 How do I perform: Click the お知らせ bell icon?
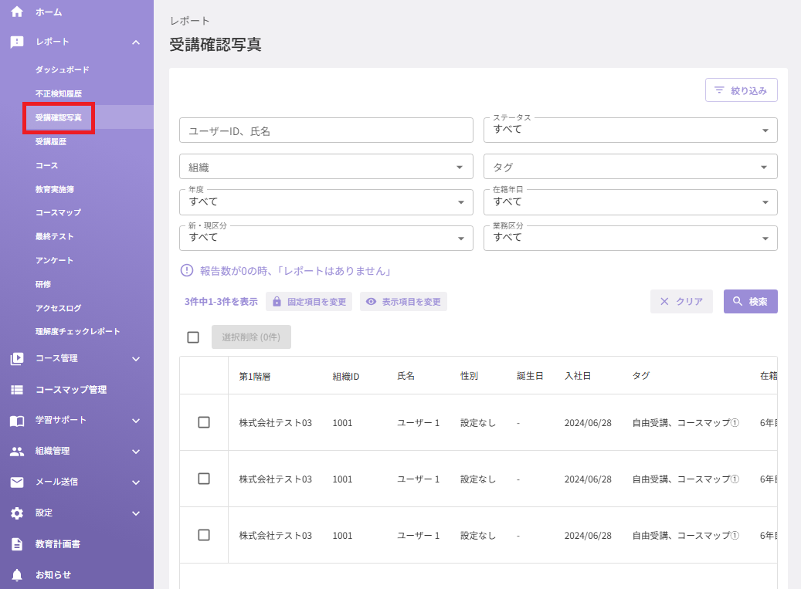17,575
